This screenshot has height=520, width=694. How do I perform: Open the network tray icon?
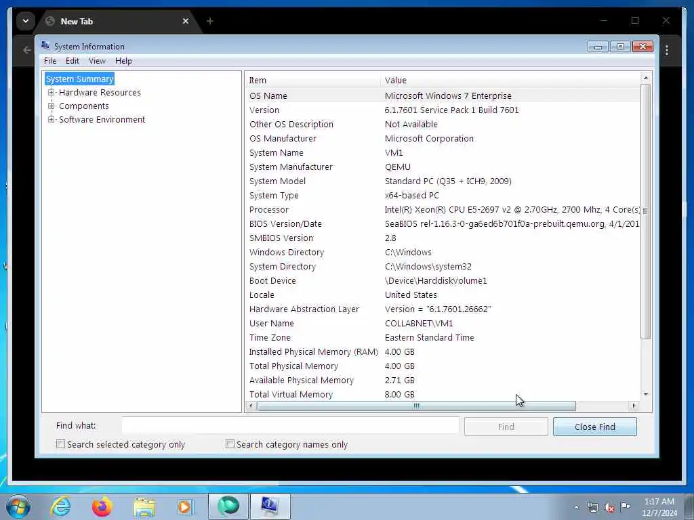pos(592,507)
